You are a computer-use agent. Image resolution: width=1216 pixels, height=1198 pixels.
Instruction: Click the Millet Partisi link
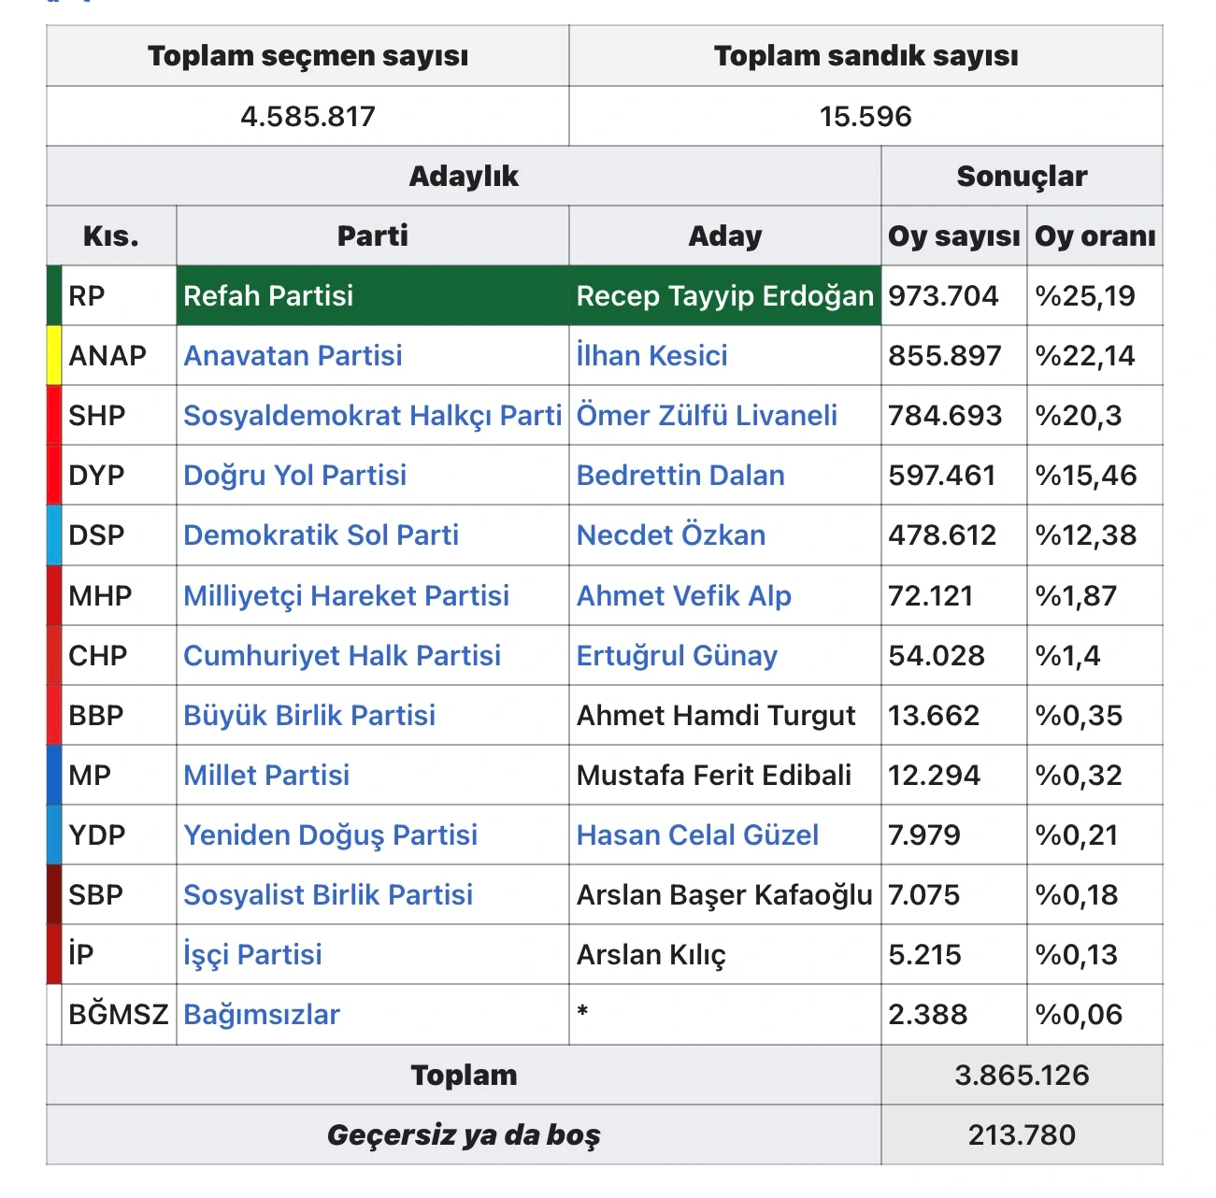click(266, 776)
